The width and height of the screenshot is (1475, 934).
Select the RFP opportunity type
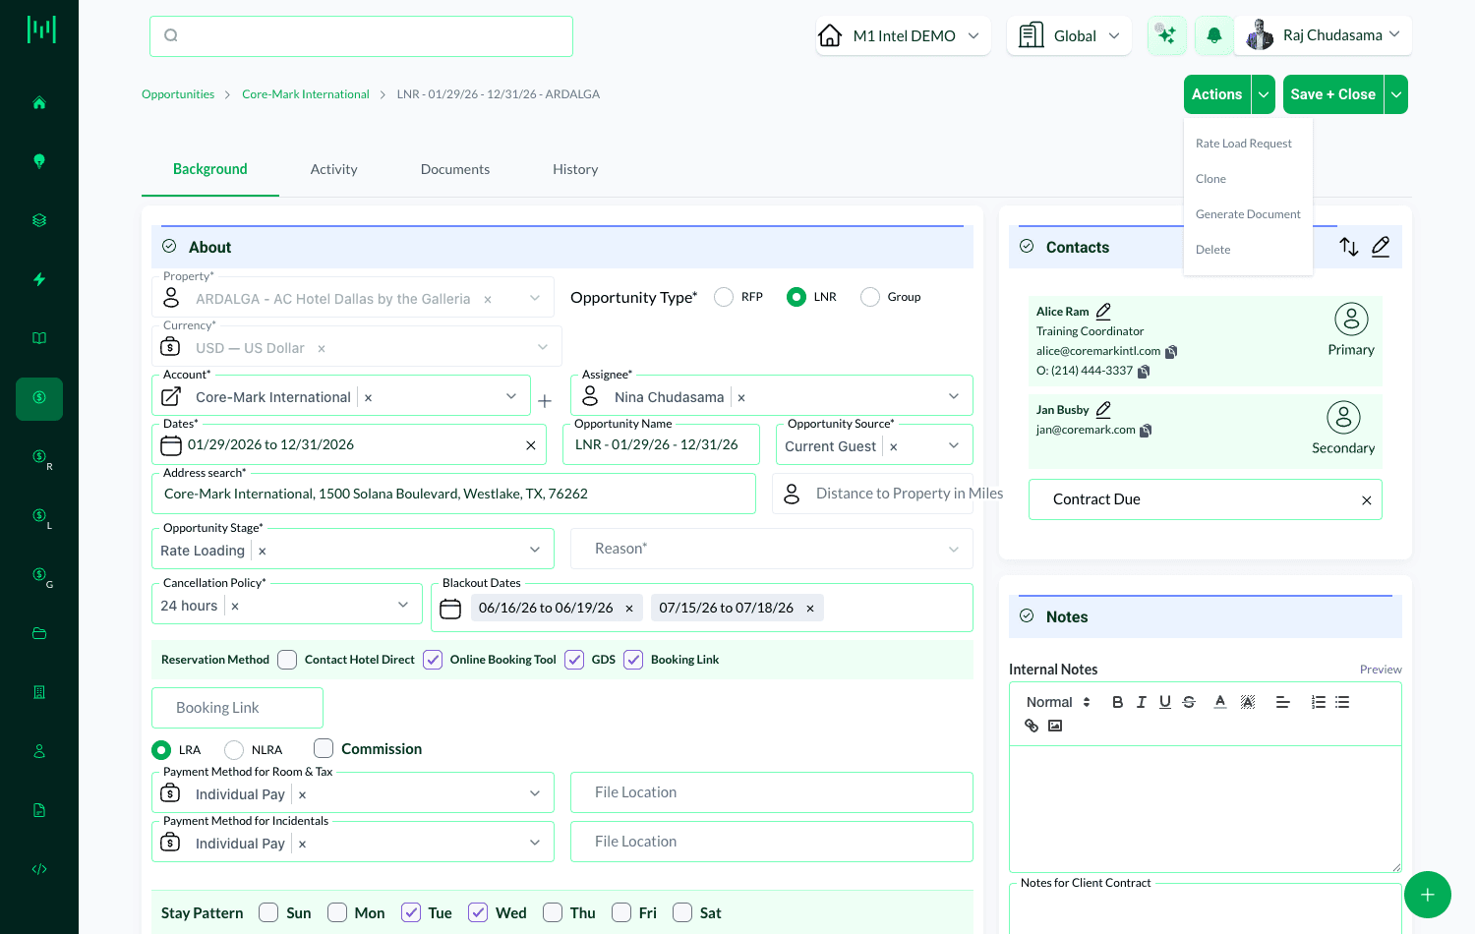(x=724, y=297)
